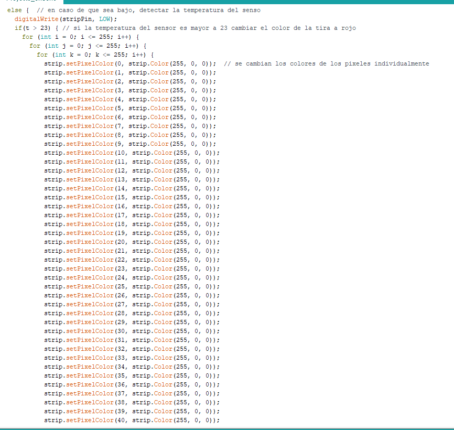Click the setPixelColor(3, line
Image resolution: width=454 pixels, height=430 pixels.
[x=130, y=91]
